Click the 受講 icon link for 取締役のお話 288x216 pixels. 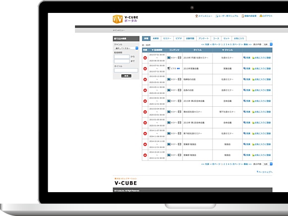pos(247,79)
